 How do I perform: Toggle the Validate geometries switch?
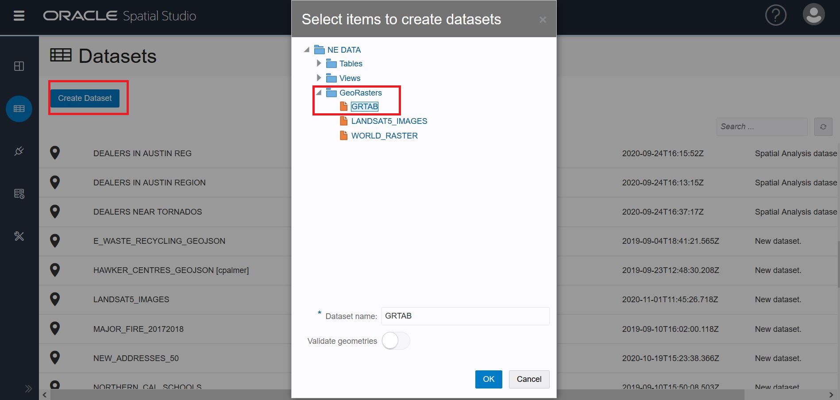tap(396, 341)
